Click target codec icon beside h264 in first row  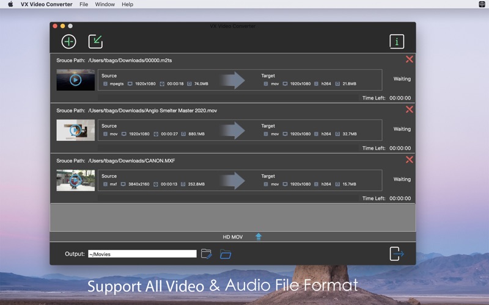pos(316,84)
